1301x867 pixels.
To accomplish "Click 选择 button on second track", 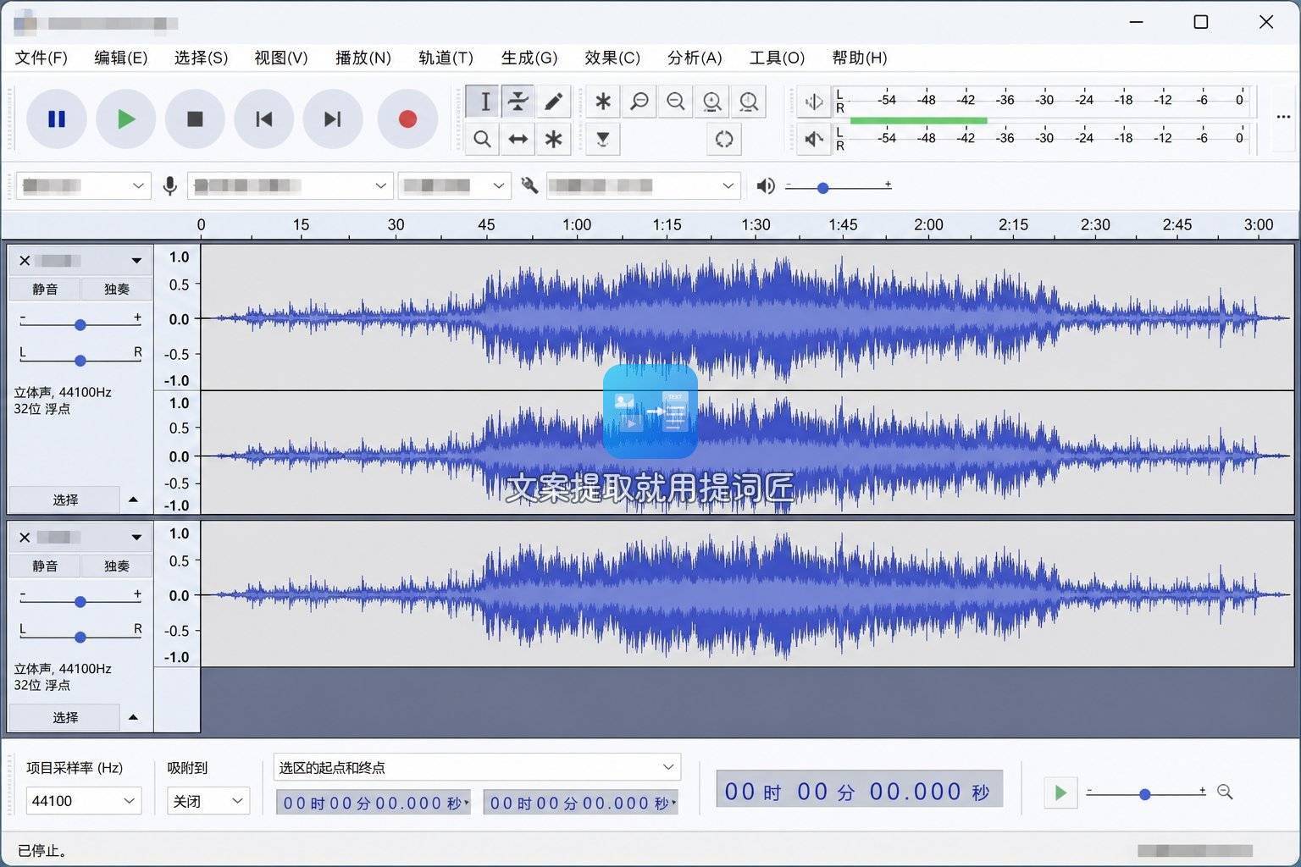I will 65,717.
